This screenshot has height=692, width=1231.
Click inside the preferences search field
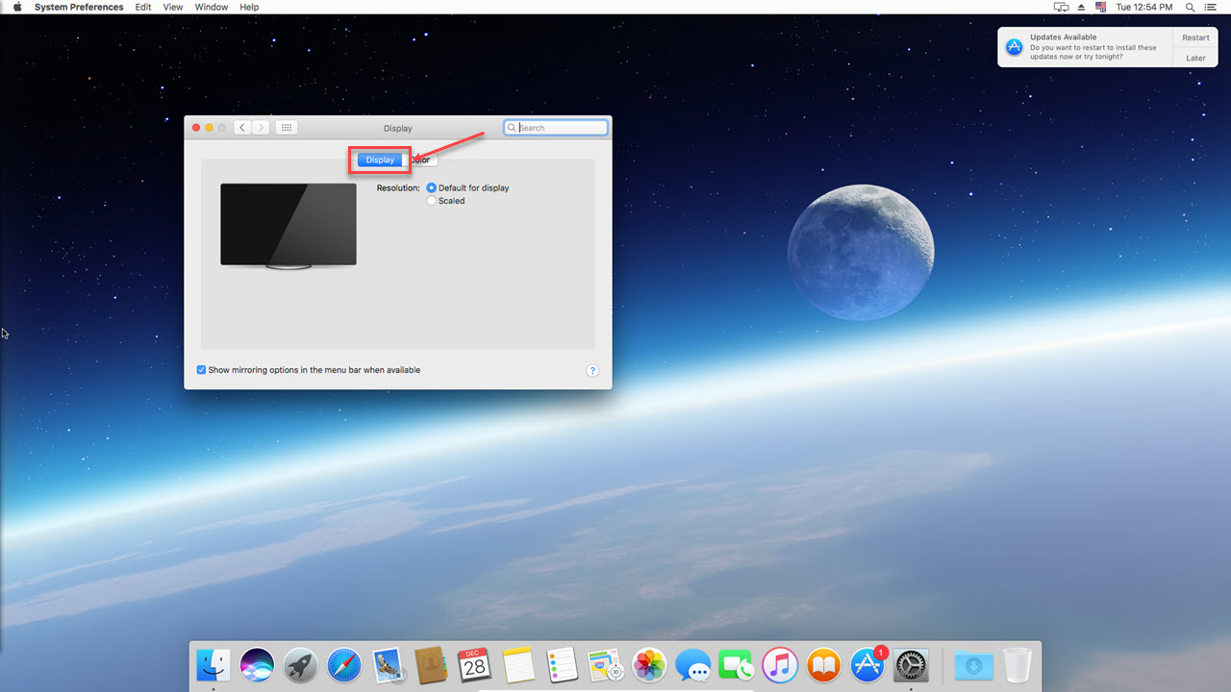[x=556, y=127]
